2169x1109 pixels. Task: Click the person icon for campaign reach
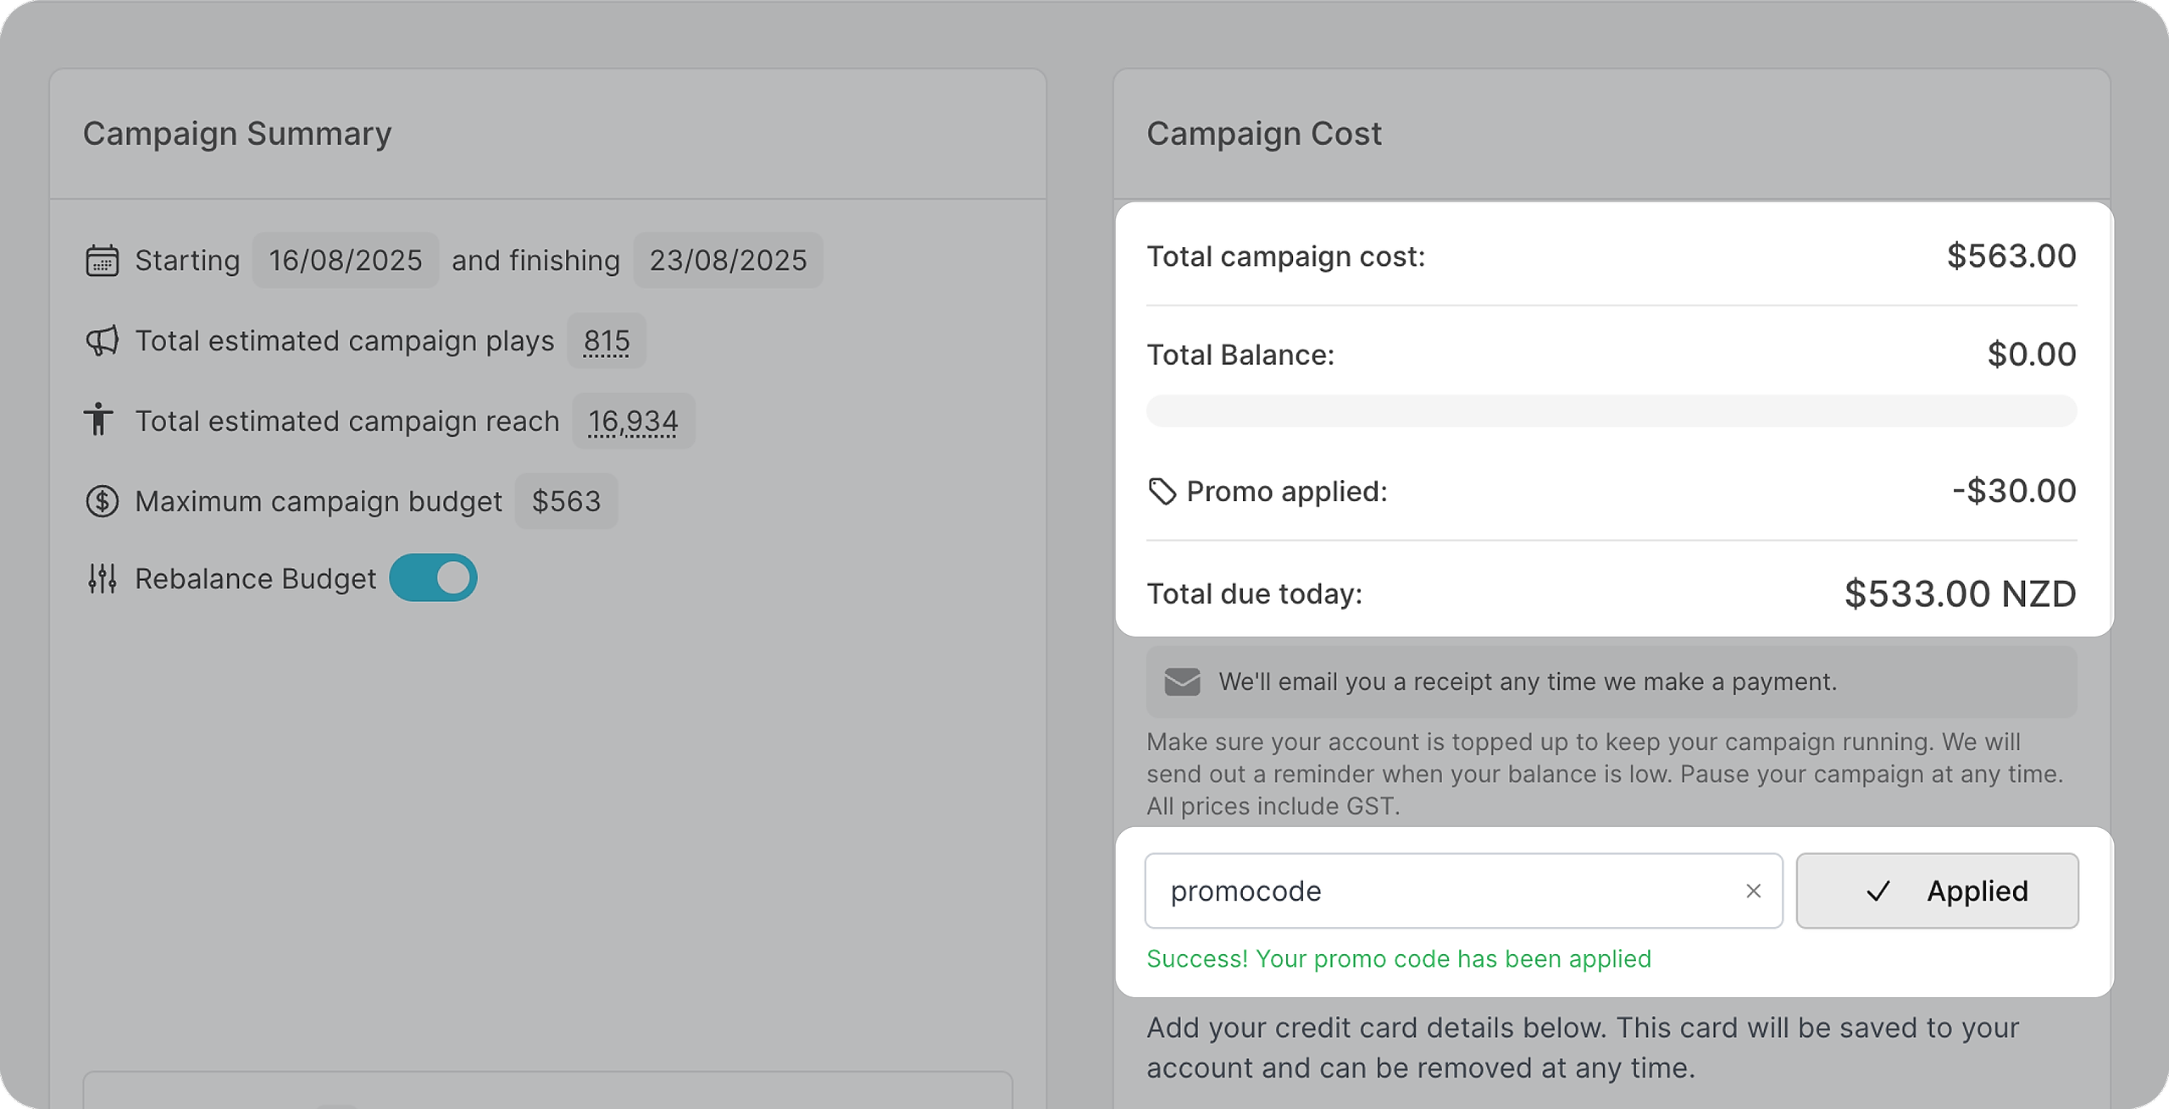tap(99, 420)
